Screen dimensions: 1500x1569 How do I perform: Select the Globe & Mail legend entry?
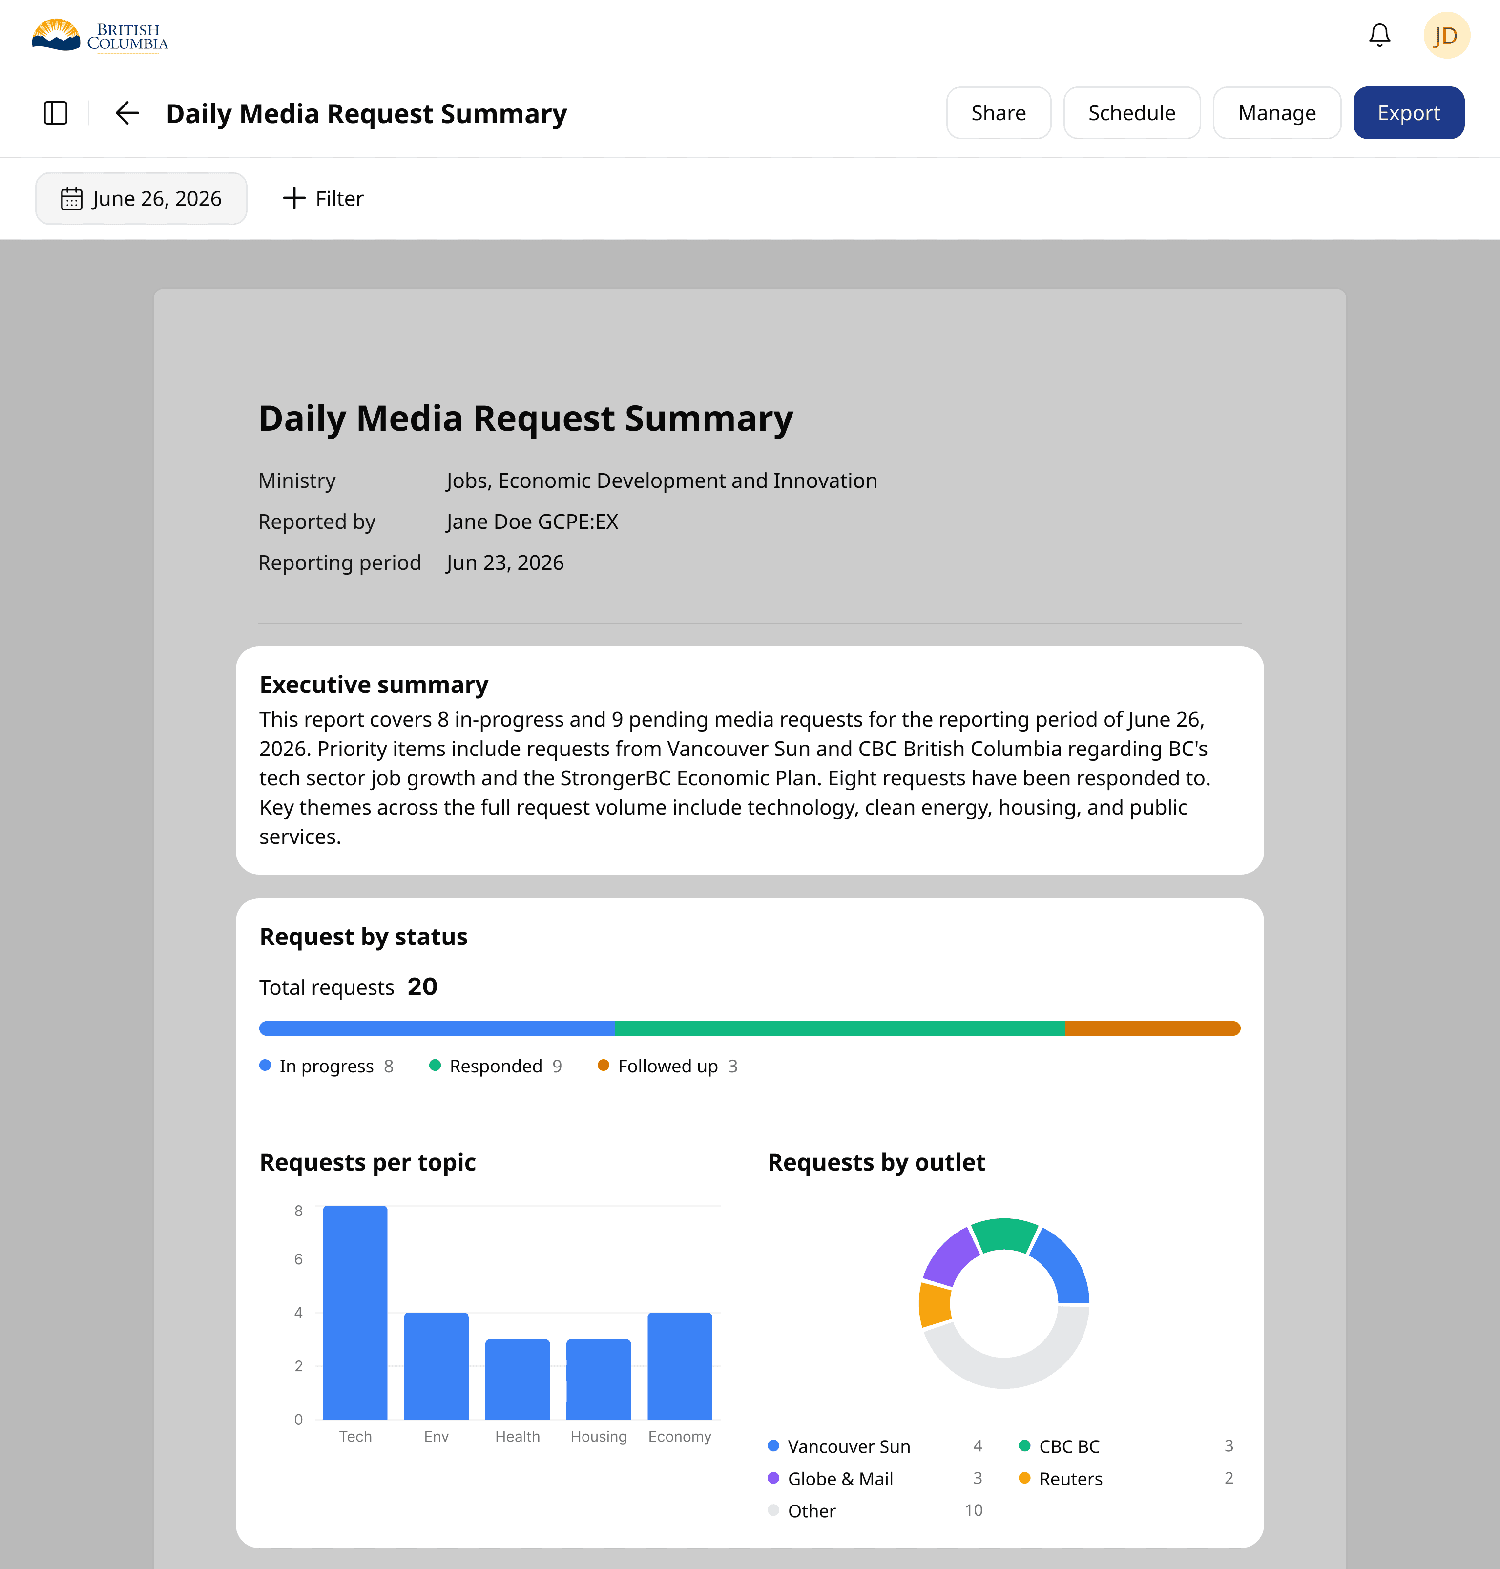(875, 1478)
